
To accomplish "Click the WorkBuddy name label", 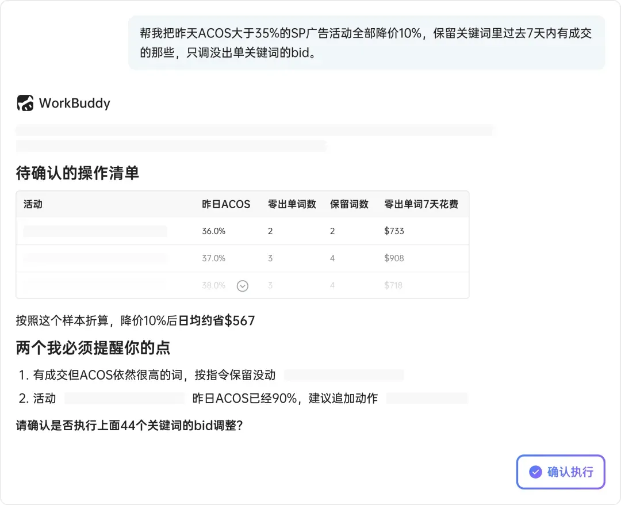I will [x=74, y=103].
